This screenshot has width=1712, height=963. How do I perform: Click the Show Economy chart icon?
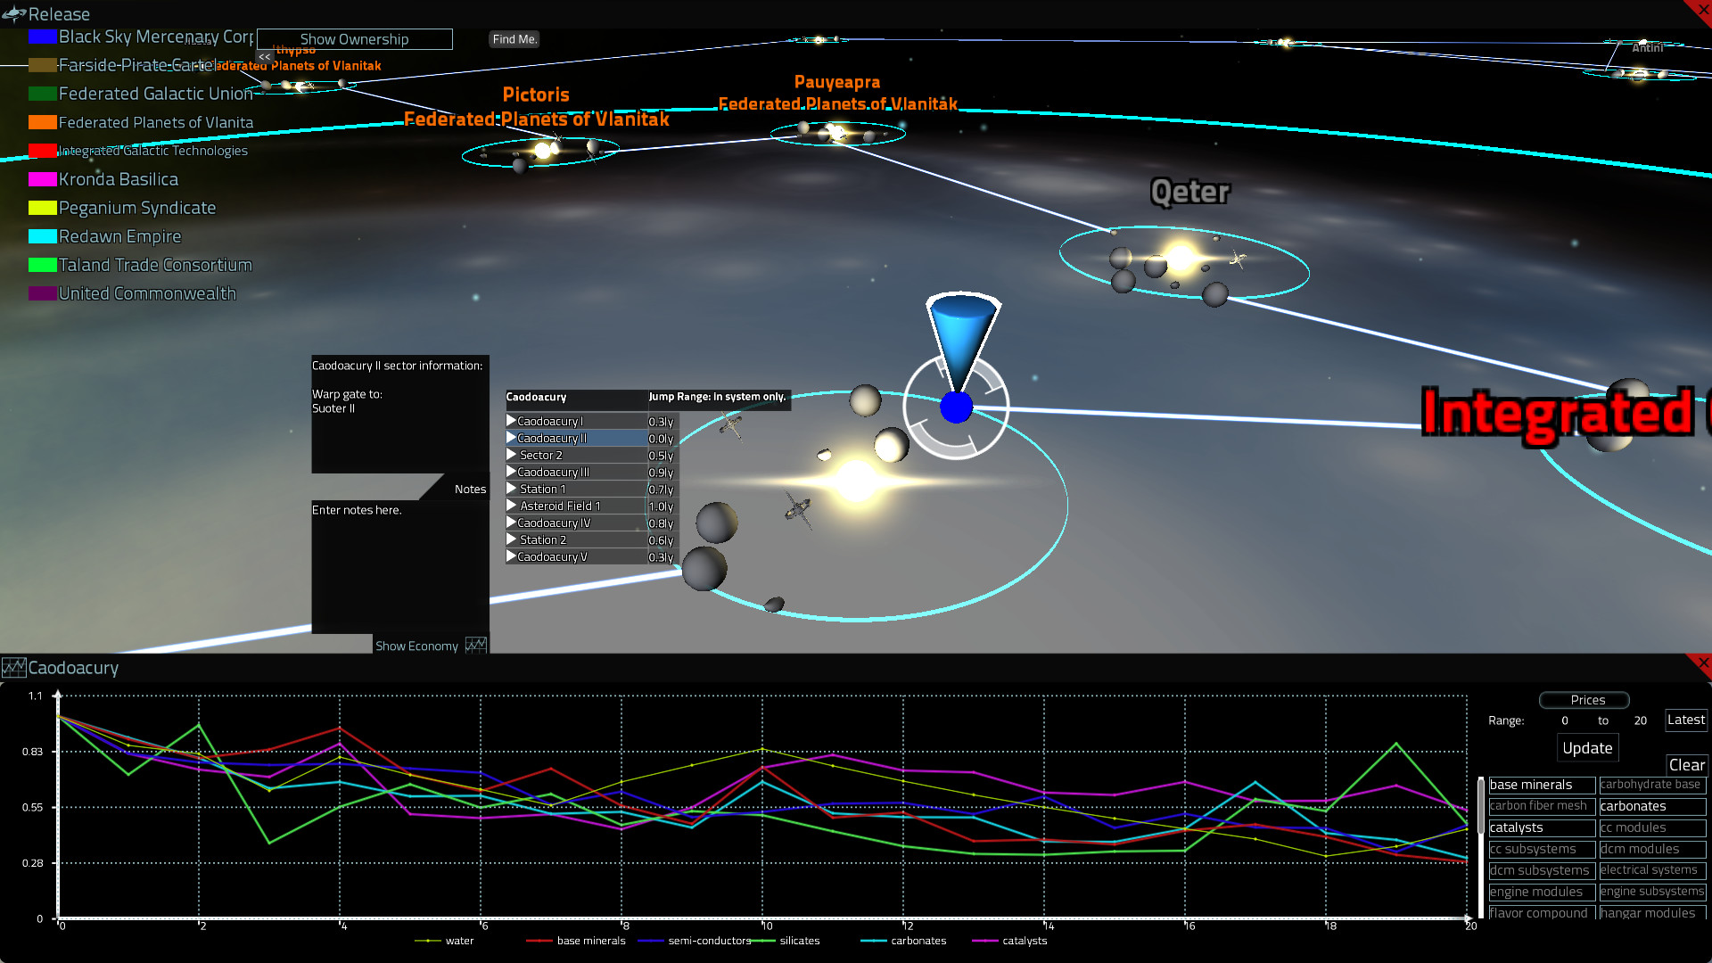click(x=477, y=645)
